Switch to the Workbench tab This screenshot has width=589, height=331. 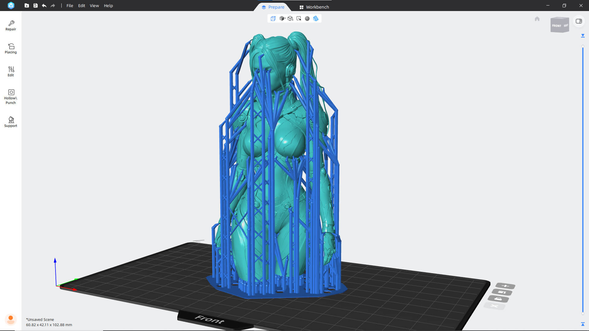[314, 7]
